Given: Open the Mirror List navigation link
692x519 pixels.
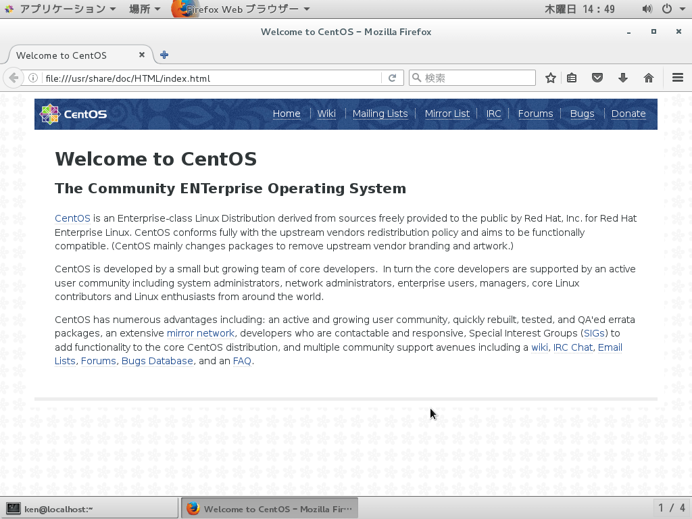Looking at the screenshot, I should pyautogui.click(x=447, y=114).
